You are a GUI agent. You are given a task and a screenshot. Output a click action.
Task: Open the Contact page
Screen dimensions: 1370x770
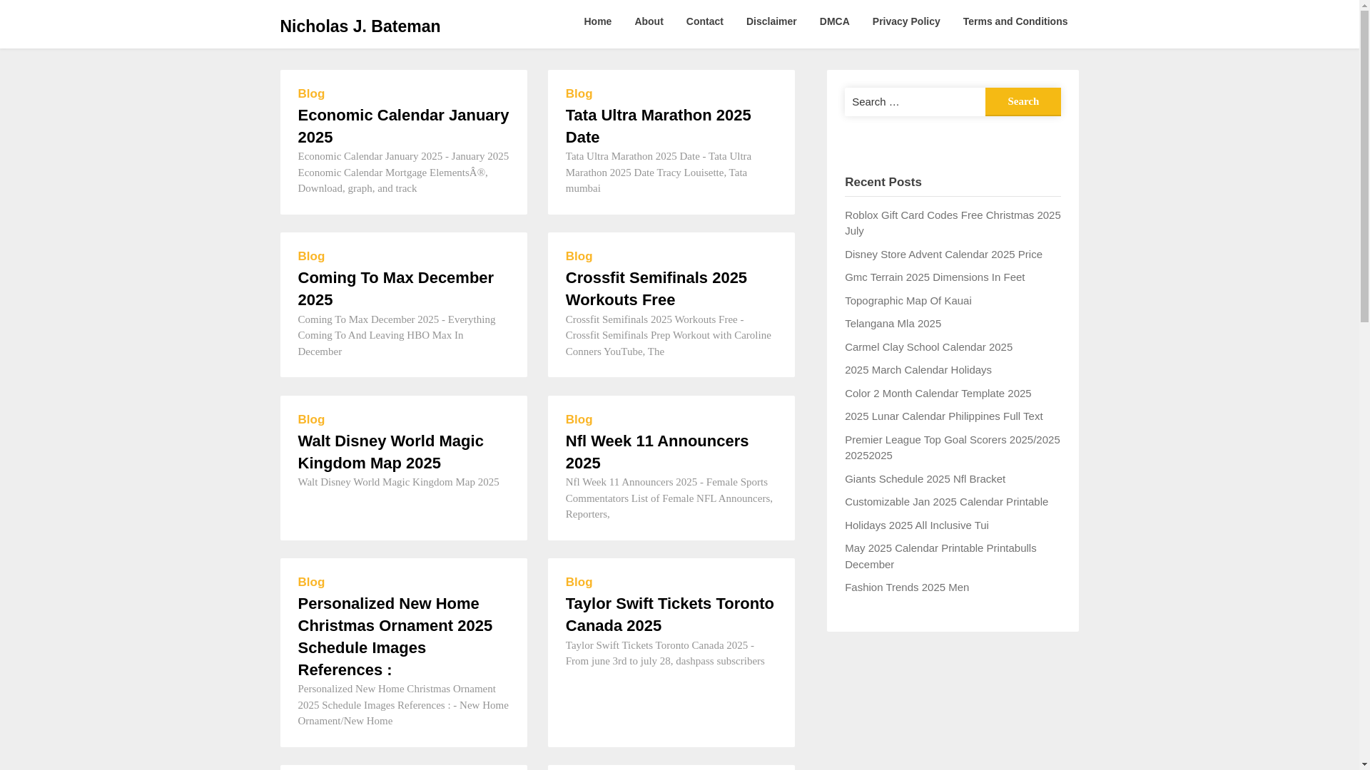[704, 21]
